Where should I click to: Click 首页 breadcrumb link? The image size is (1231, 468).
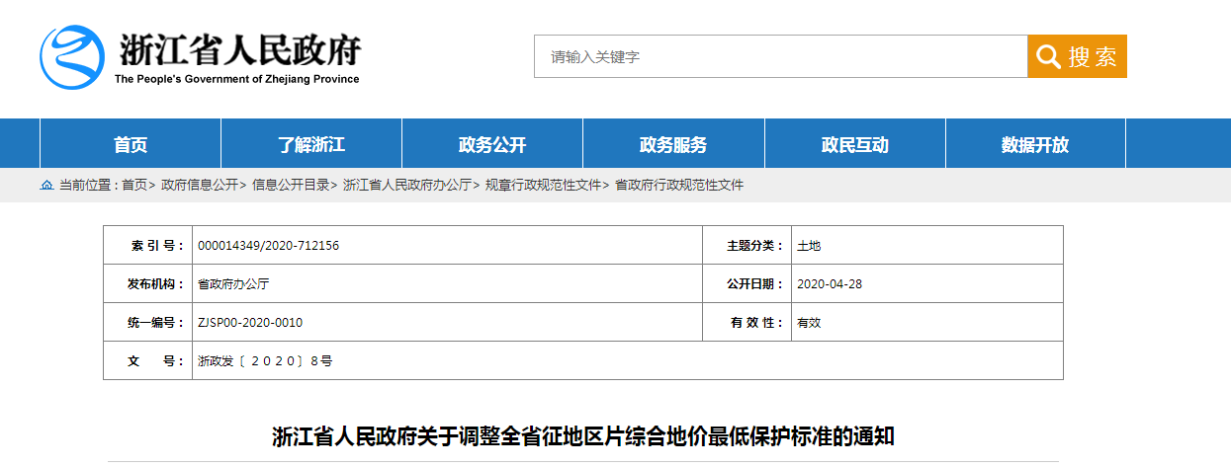134,185
